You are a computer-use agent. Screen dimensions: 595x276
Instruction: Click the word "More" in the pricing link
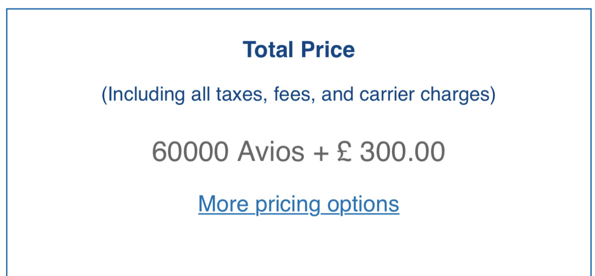[x=223, y=204]
